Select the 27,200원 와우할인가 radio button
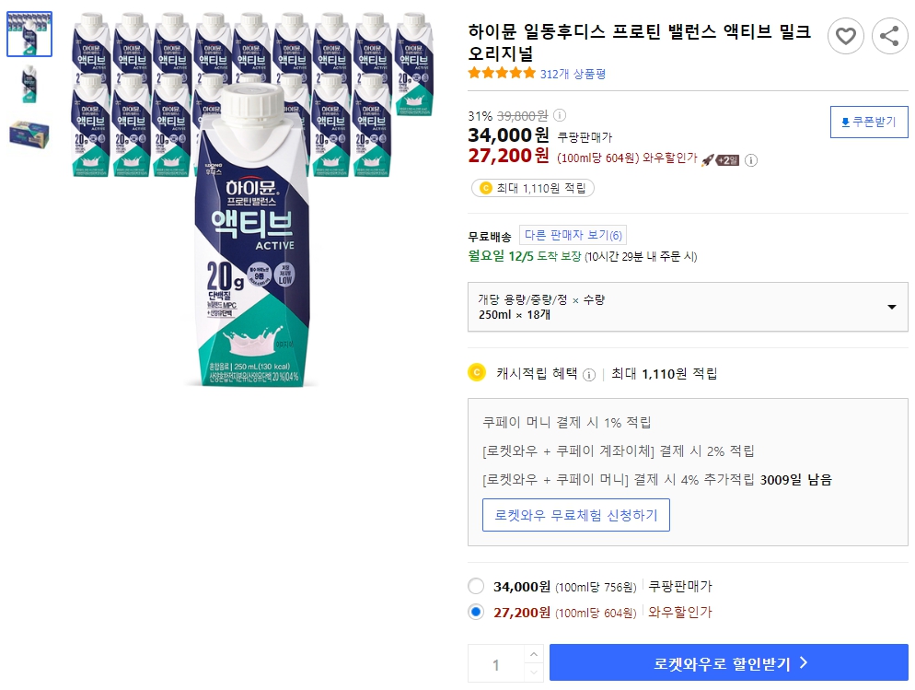Image resolution: width=915 pixels, height=690 pixels. (478, 611)
